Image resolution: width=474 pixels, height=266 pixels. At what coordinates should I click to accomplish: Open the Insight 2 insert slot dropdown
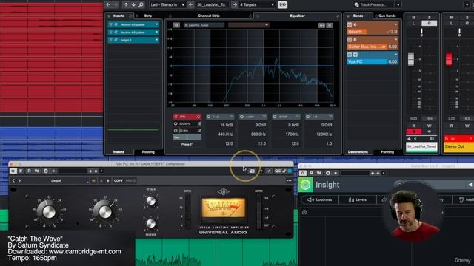tap(156, 40)
